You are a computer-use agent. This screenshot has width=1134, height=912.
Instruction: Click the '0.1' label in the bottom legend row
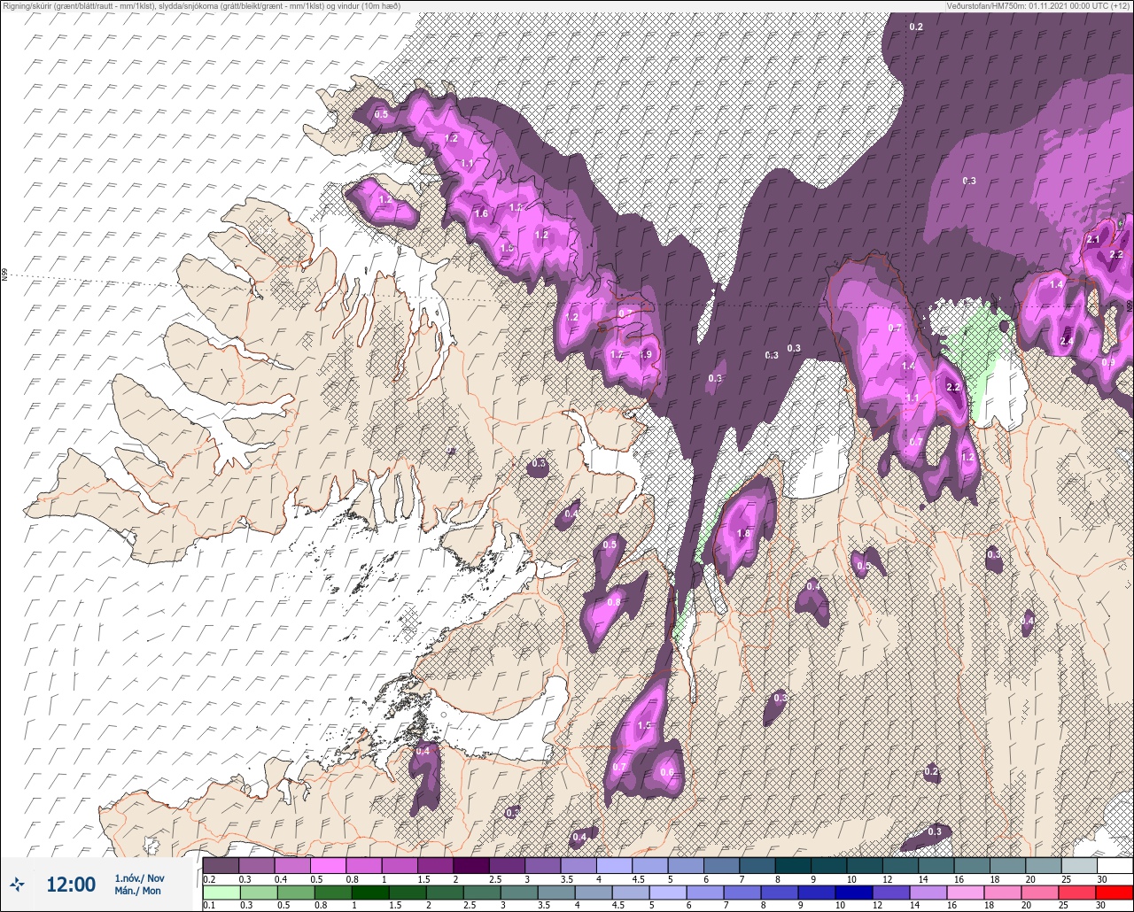pyautogui.click(x=209, y=905)
